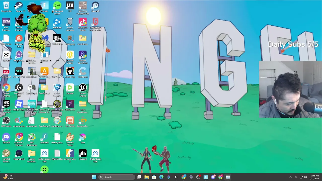The height and width of the screenshot is (181, 322).
Task: Launch the Hytale Launcher shortcut
Action: click(x=70, y=25)
